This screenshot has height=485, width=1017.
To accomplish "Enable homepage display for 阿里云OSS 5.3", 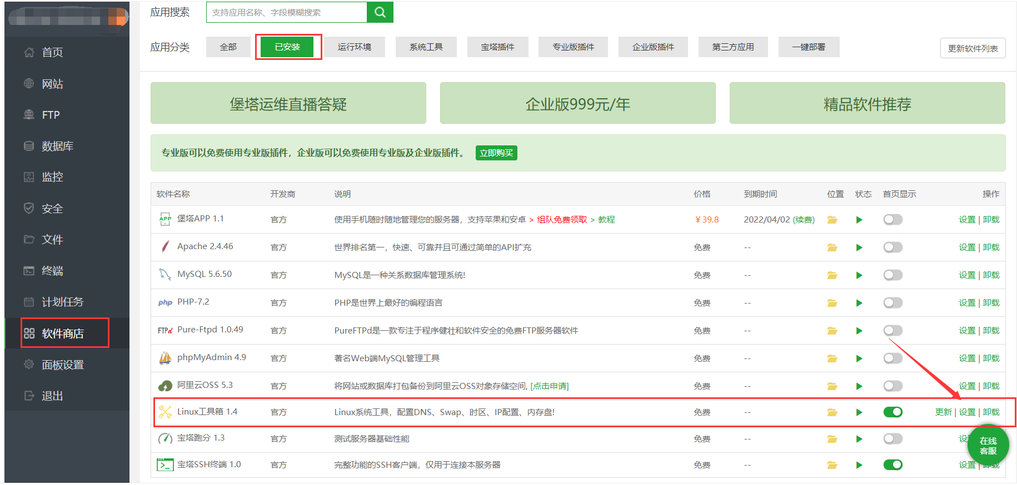I will click(x=893, y=386).
